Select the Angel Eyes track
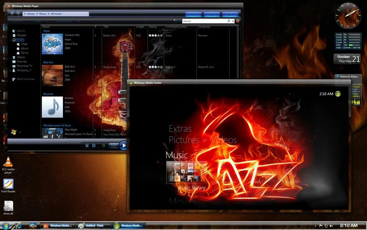This screenshot has width=367, height=230. (109, 130)
